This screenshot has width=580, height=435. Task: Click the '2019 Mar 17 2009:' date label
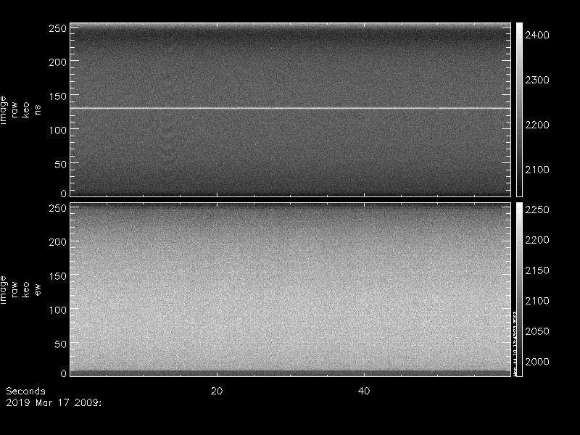click(x=54, y=403)
